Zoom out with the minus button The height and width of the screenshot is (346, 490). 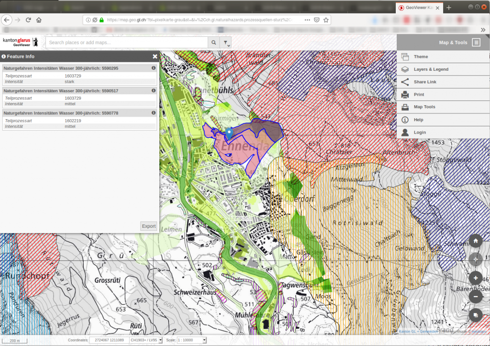point(476,297)
